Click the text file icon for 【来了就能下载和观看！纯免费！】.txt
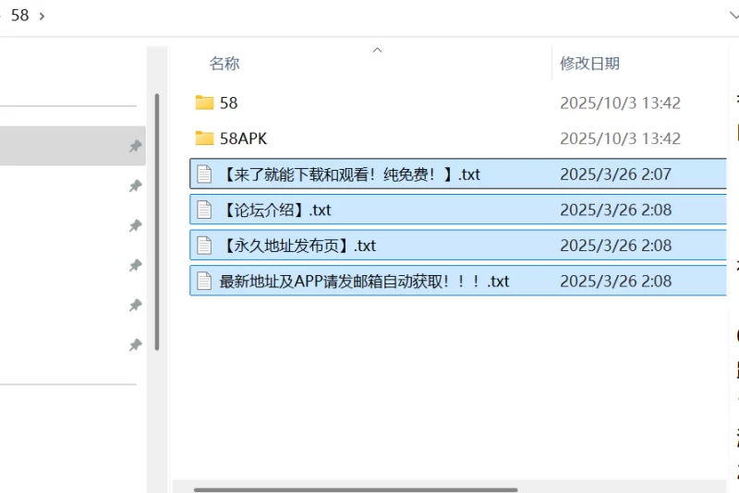 (x=204, y=174)
